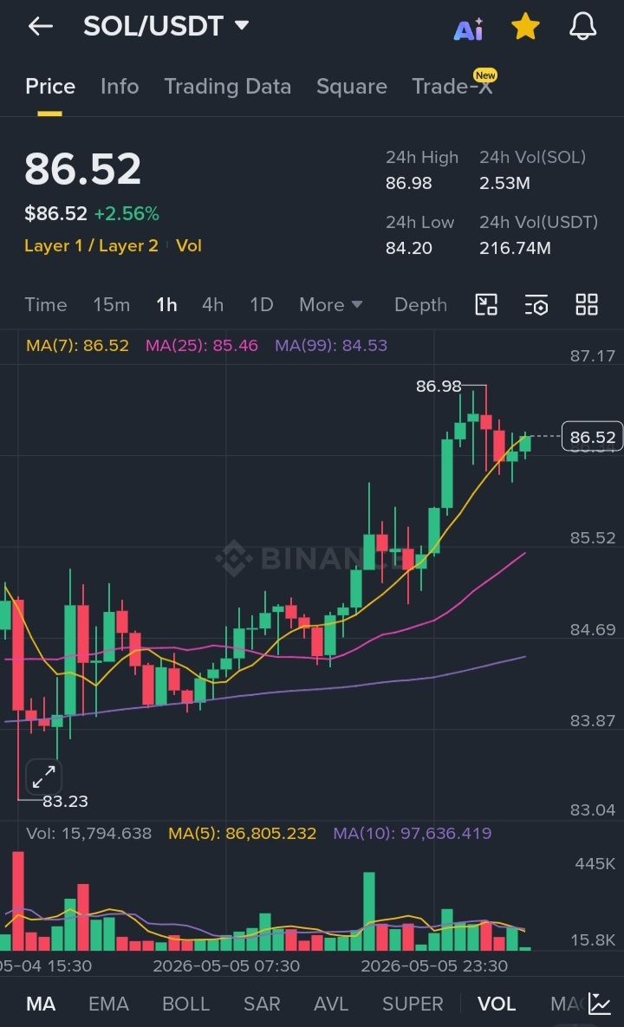
Task: Tap the Vol tag link
Action: tap(189, 245)
